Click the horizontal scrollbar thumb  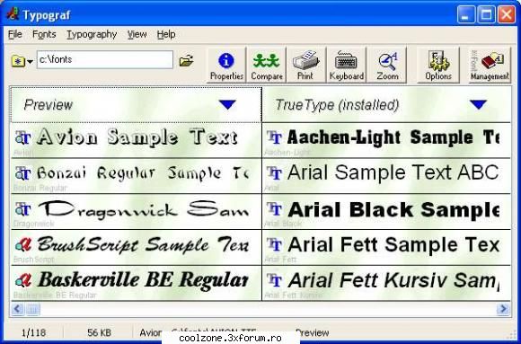click(32, 309)
